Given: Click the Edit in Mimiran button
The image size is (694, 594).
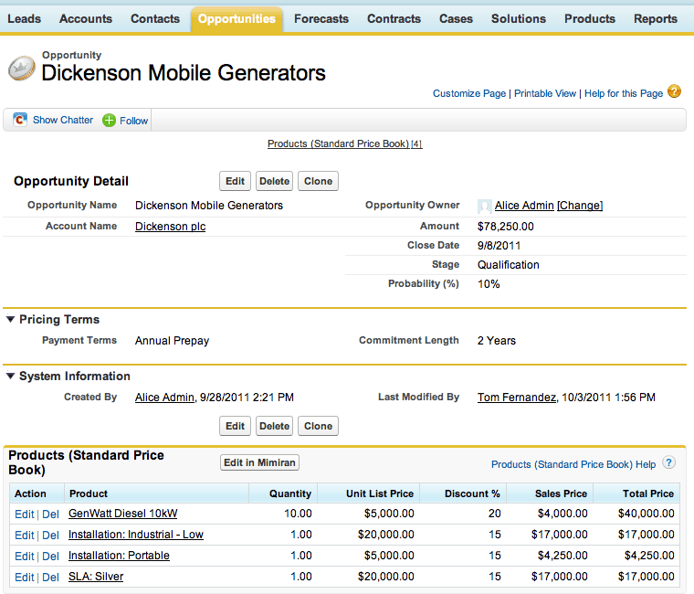Looking at the screenshot, I should tap(260, 462).
